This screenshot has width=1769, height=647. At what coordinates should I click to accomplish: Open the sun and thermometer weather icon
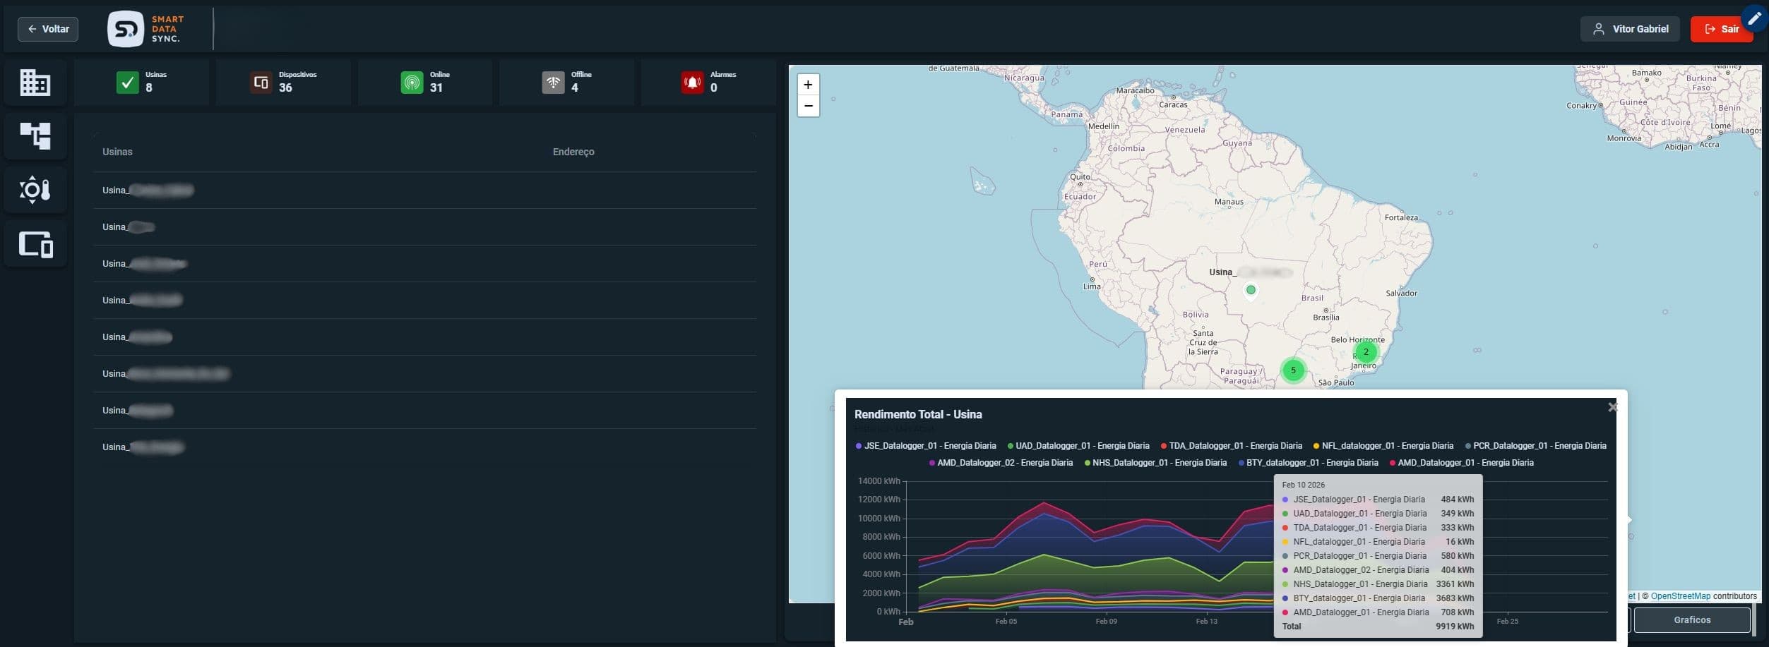pyautogui.click(x=35, y=190)
